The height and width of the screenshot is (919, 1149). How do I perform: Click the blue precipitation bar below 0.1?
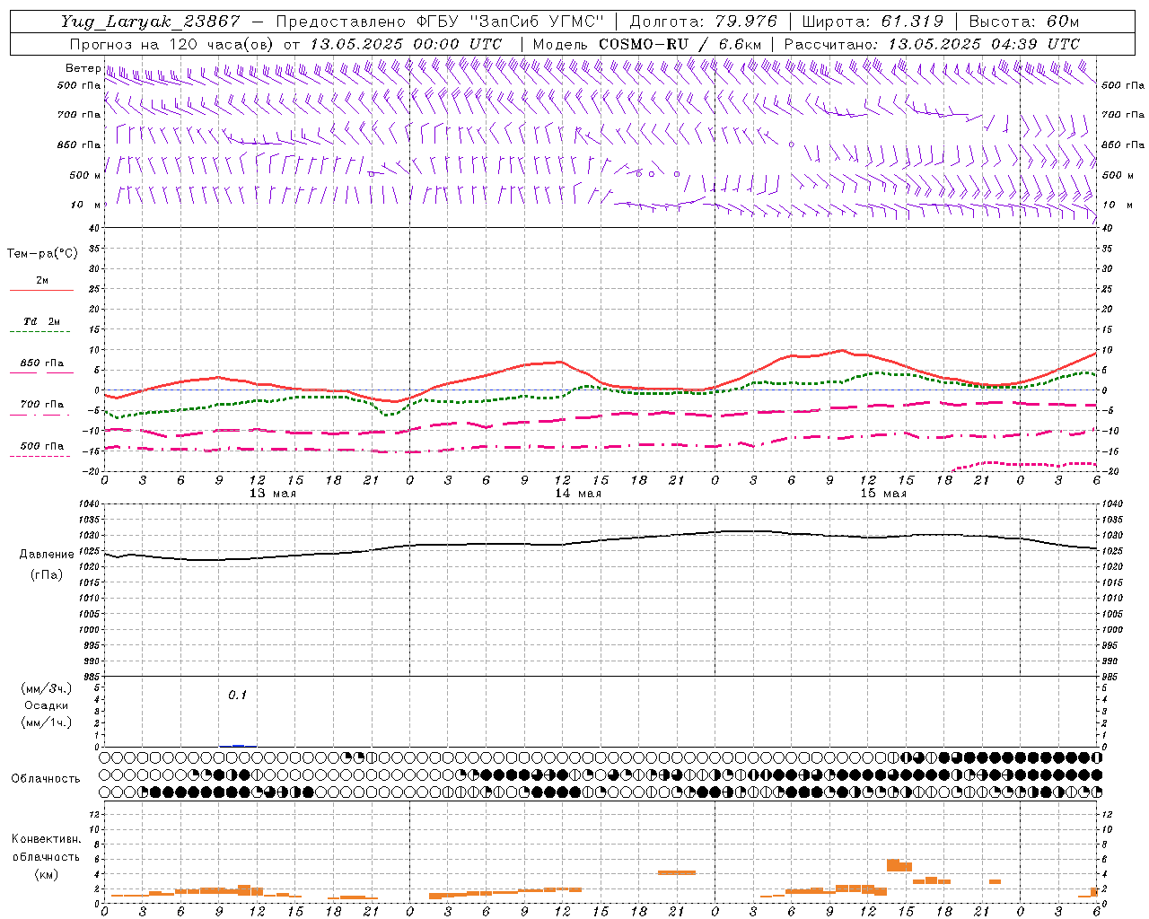pyautogui.click(x=238, y=745)
